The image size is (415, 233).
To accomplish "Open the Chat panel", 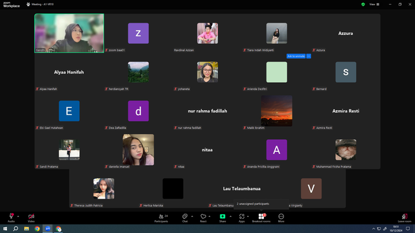I will point(185,217).
